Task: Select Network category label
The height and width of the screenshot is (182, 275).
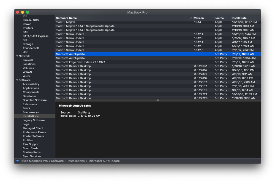Action: pos(24,56)
